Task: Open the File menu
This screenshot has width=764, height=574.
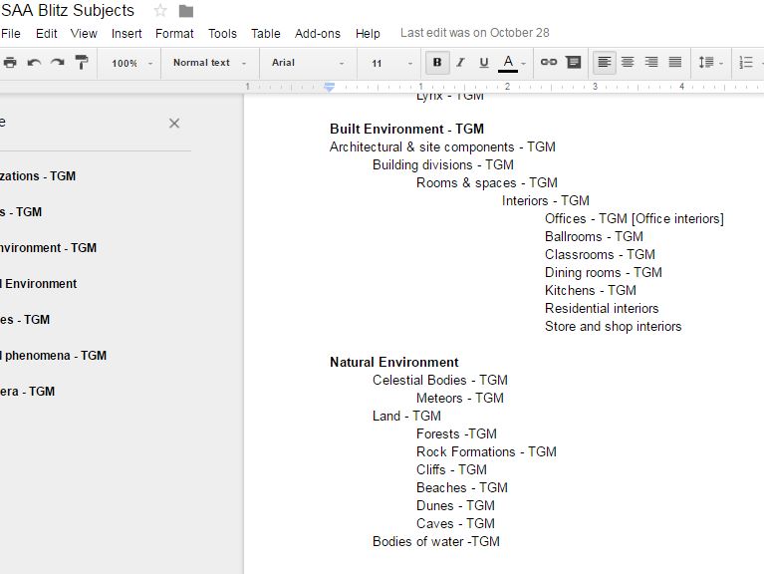Action: (x=11, y=34)
